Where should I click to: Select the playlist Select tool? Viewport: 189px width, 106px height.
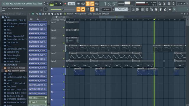tap(55, 14)
